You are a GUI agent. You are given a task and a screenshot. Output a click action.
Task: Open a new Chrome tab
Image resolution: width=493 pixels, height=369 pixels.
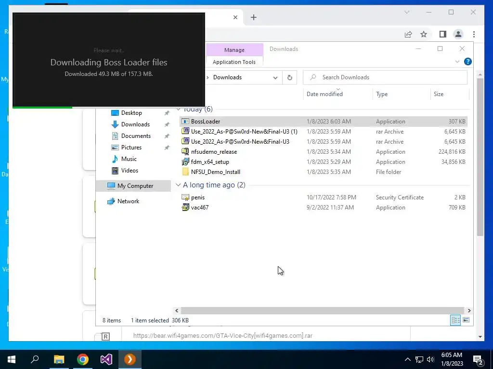click(x=254, y=17)
